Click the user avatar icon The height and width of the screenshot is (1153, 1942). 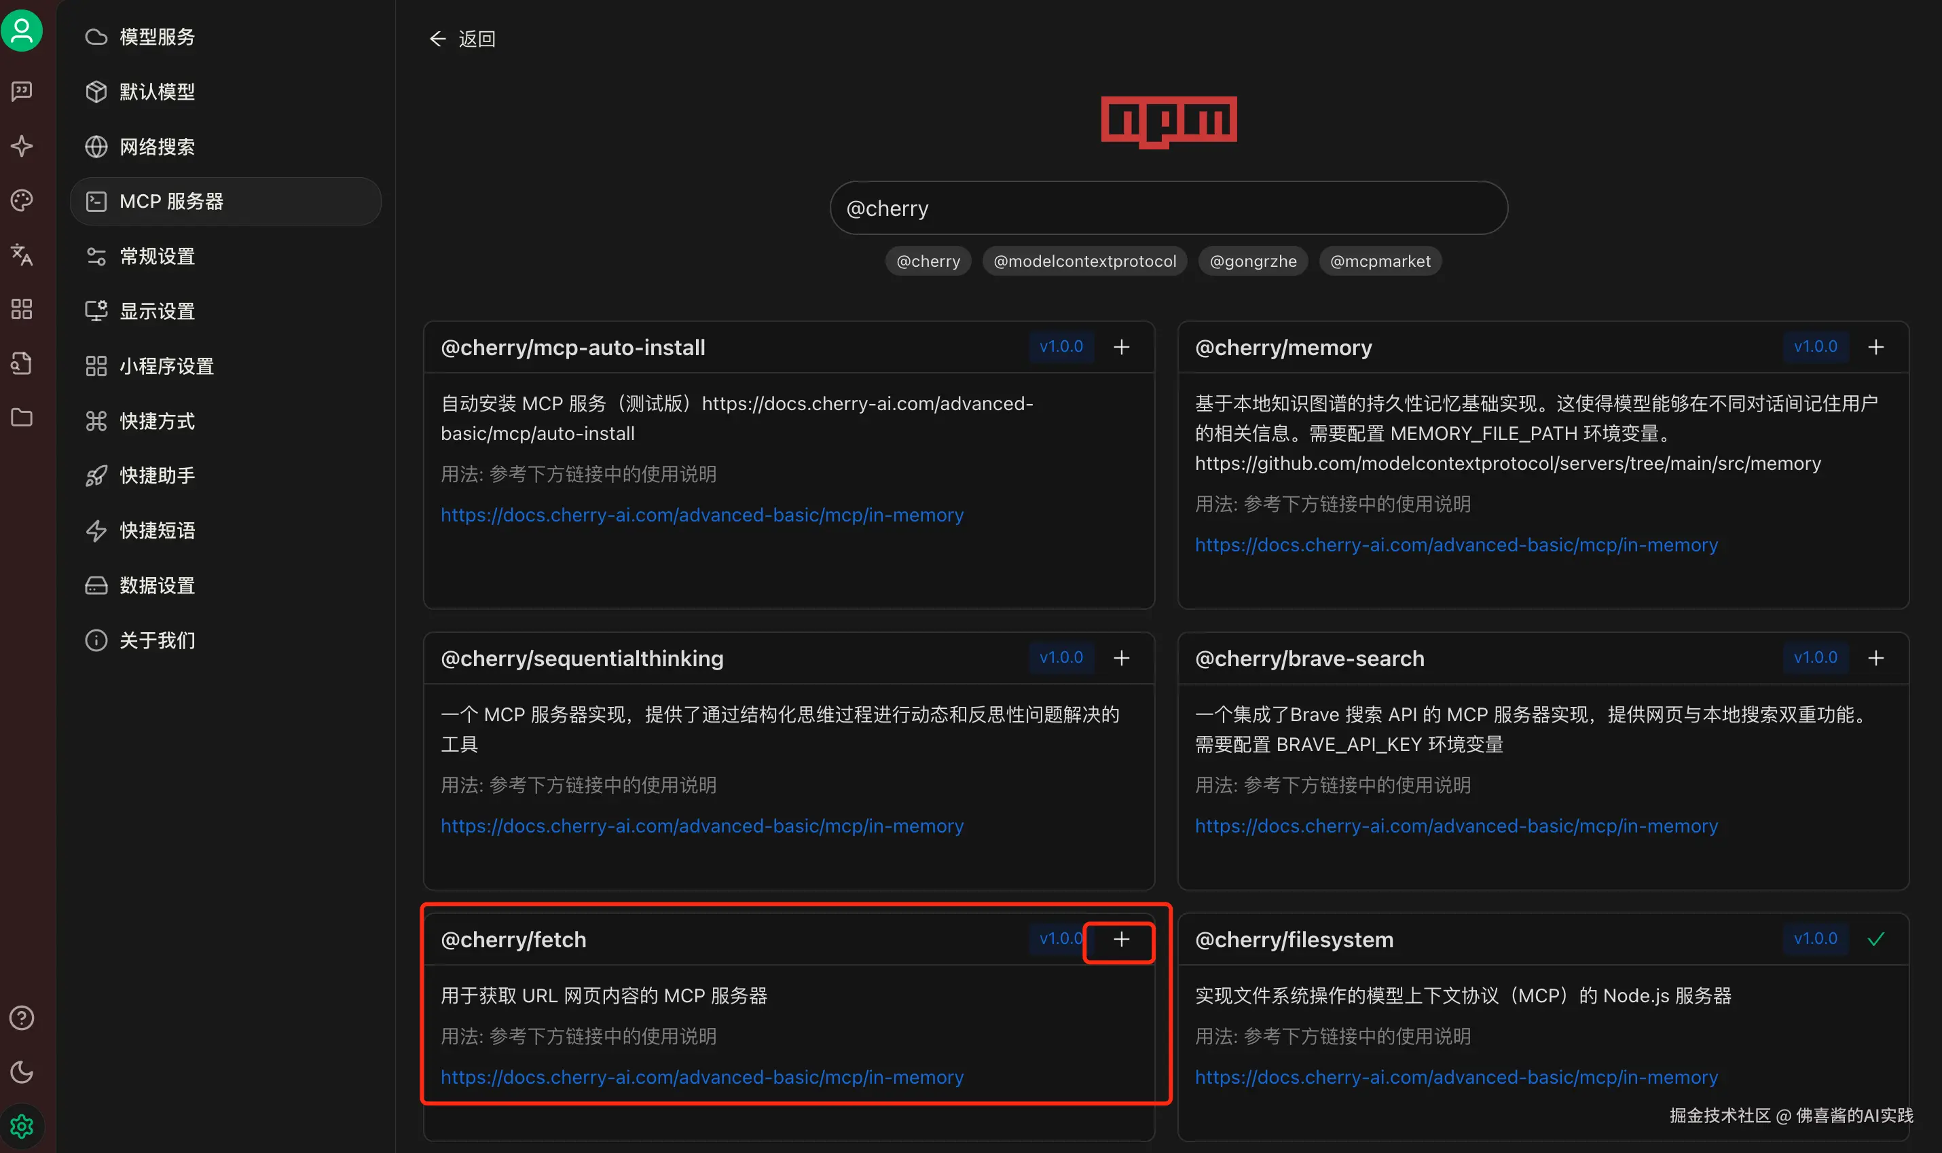click(22, 31)
